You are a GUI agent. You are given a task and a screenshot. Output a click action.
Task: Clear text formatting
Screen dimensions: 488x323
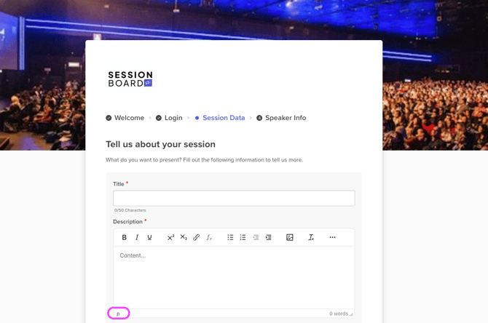point(311,237)
